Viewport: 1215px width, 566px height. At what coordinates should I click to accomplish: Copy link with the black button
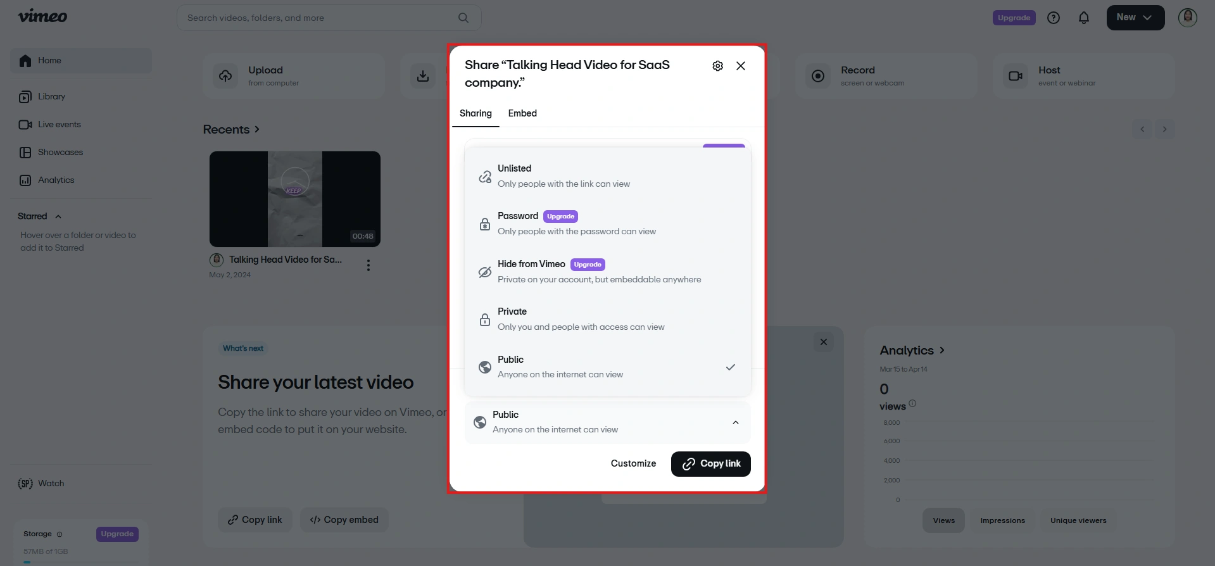pyautogui.click(x=711, y=464)
